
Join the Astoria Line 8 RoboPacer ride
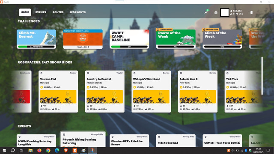click(x=198, y=92)
